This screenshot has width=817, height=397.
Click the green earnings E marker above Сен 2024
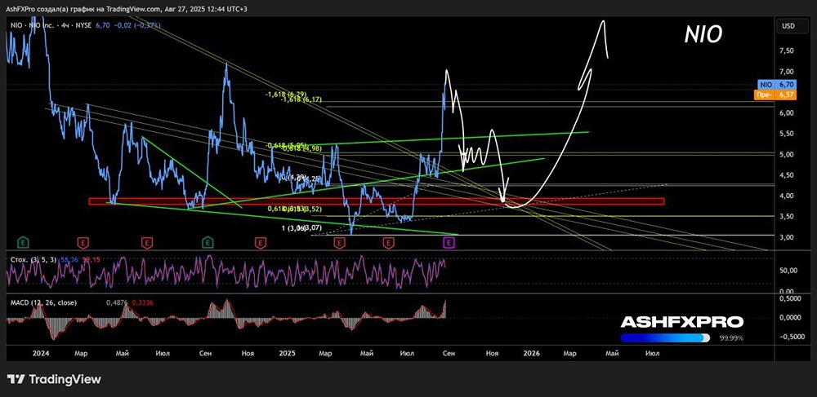(208, 241)
